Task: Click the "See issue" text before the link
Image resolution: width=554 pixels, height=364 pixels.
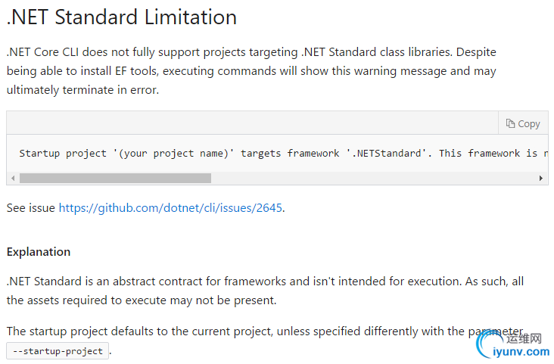Action: [x=30, y=207]
